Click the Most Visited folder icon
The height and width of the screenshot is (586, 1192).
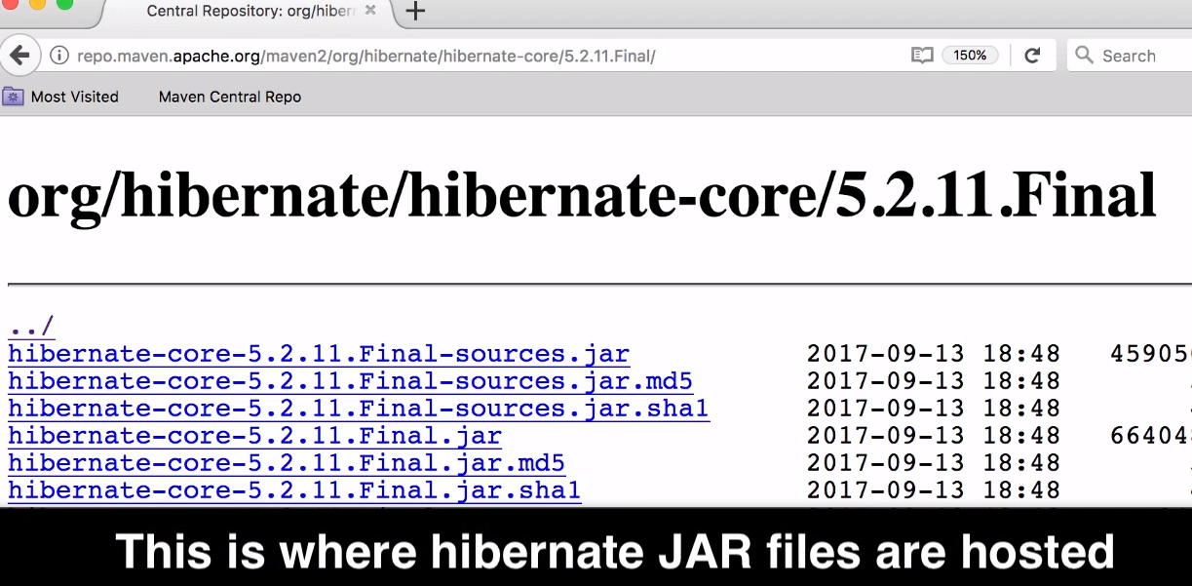[x=13, y=96]
